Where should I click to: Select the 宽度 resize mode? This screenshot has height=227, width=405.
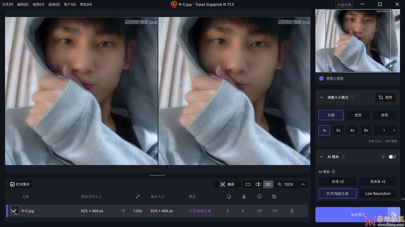358,115
